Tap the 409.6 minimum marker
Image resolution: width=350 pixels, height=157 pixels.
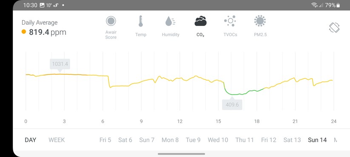tap(232, 104)
